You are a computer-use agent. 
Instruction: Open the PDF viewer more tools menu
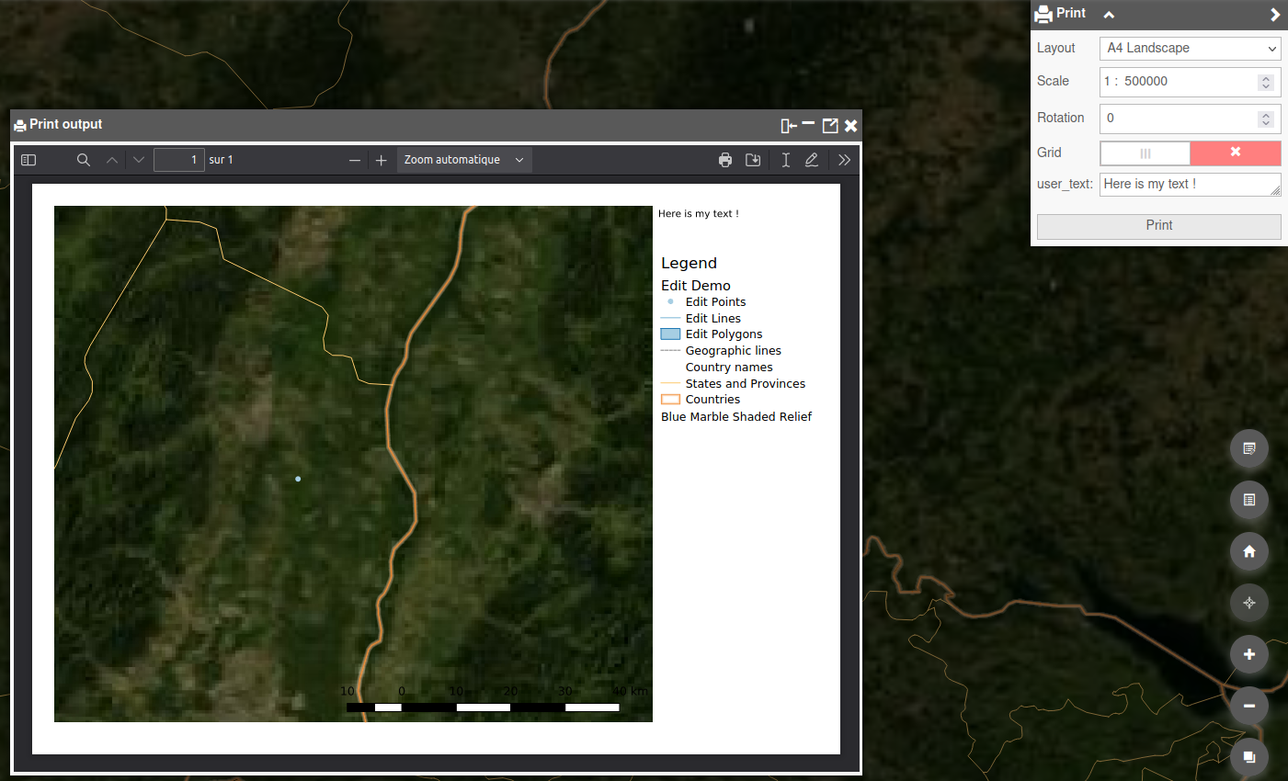[844, 160]
